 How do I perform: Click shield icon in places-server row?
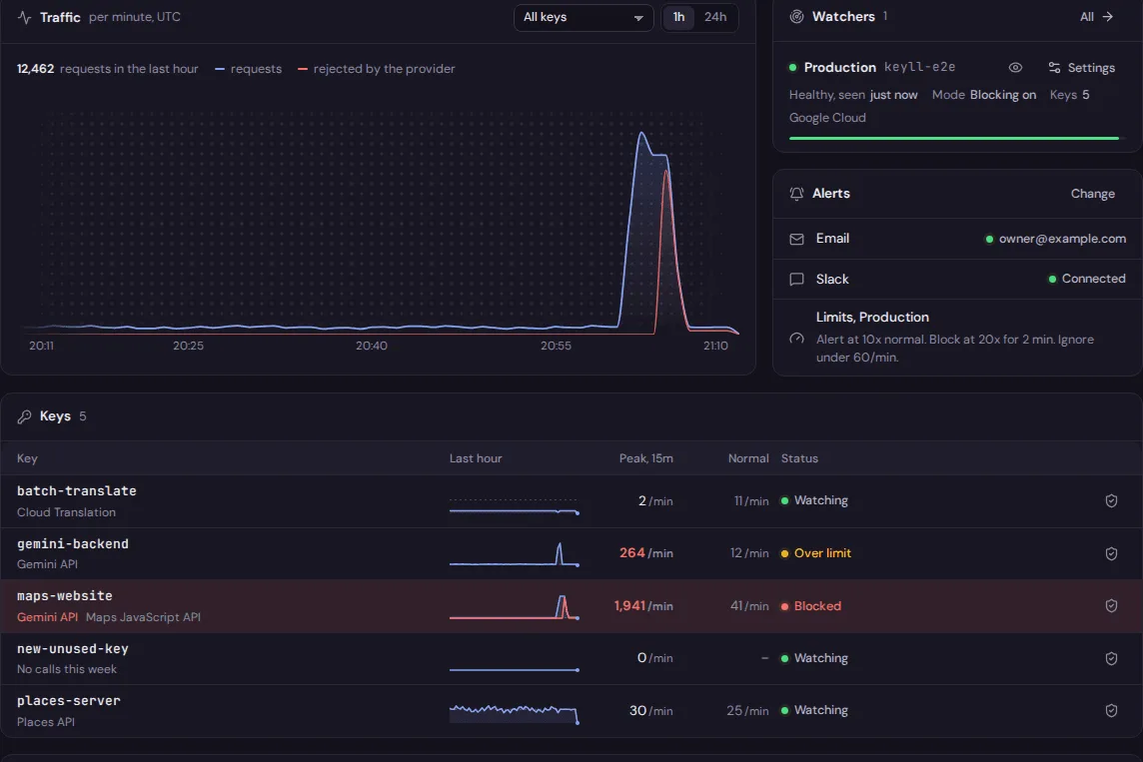click(1111, 710)
